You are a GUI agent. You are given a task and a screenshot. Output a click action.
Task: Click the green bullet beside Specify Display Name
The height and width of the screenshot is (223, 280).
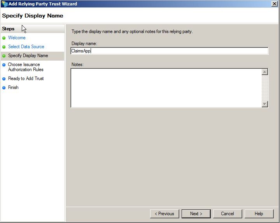pos(4,56)
